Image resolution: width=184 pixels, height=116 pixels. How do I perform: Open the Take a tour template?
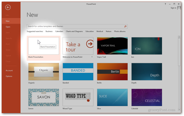pos(78,46)
